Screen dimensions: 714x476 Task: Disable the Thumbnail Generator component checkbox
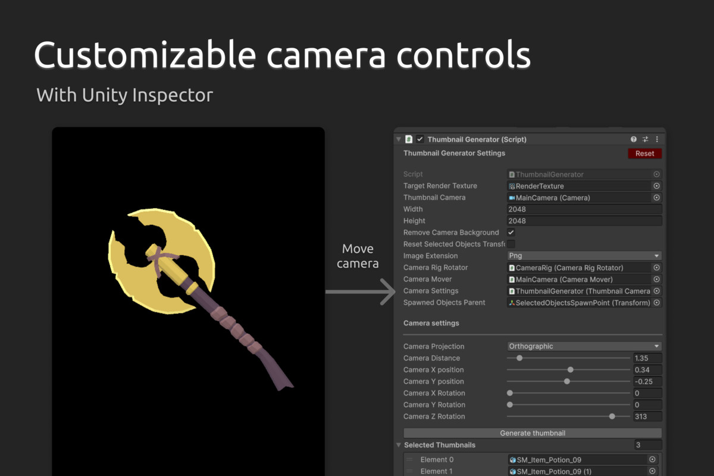point(419,139)
